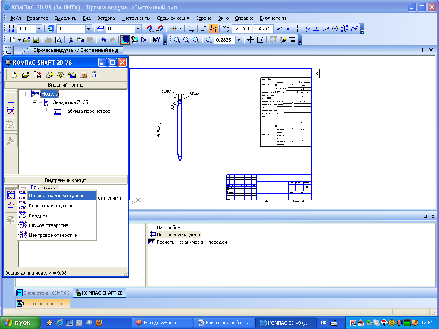Click the Zoom out icon

click(196, 40)
